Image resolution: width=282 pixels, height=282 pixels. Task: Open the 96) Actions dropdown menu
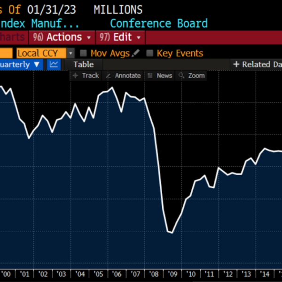pos(61,37)
